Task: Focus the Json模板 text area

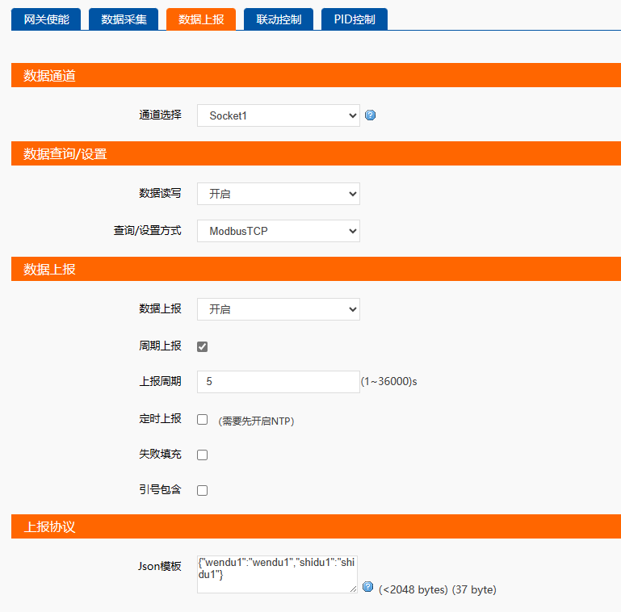Action: pyautogui.click(x=276, y=572)
